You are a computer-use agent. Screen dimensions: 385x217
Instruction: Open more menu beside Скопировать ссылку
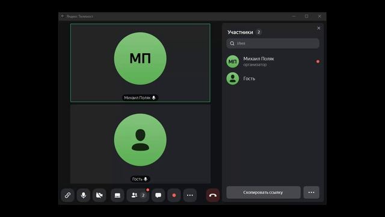coord(312,192)
